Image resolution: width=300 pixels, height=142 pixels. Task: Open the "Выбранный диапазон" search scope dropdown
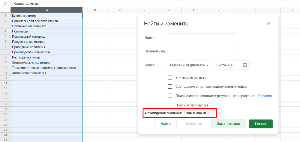click(x=189, y=65)
